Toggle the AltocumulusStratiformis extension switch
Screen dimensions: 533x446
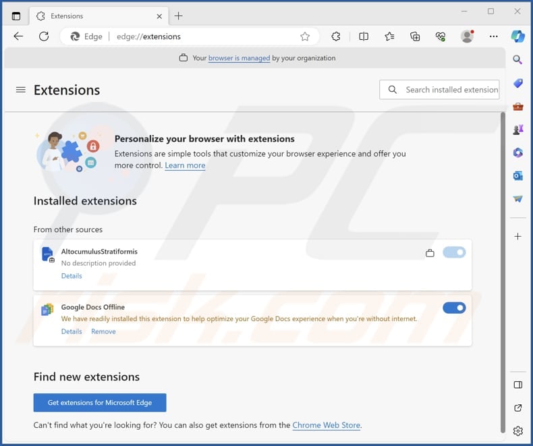[454, 252]
